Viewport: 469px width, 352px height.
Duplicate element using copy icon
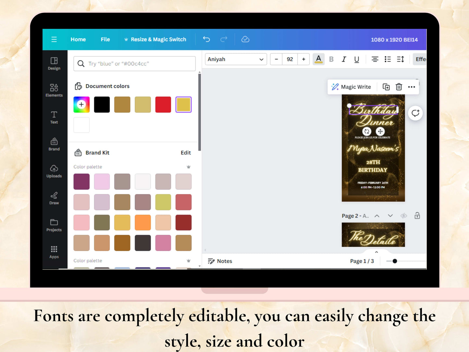click(386, 87)
